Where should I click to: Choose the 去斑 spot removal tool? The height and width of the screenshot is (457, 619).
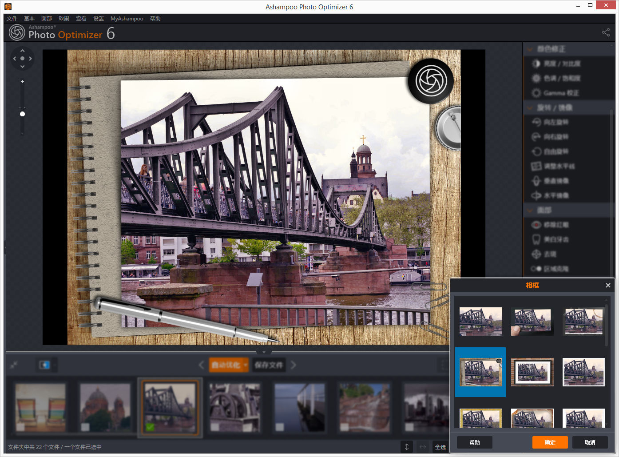pyautogui.click(x=544, y=254)
